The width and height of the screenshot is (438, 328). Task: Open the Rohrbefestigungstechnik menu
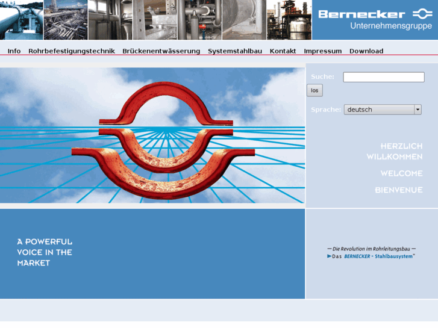(x=72, y=51)
